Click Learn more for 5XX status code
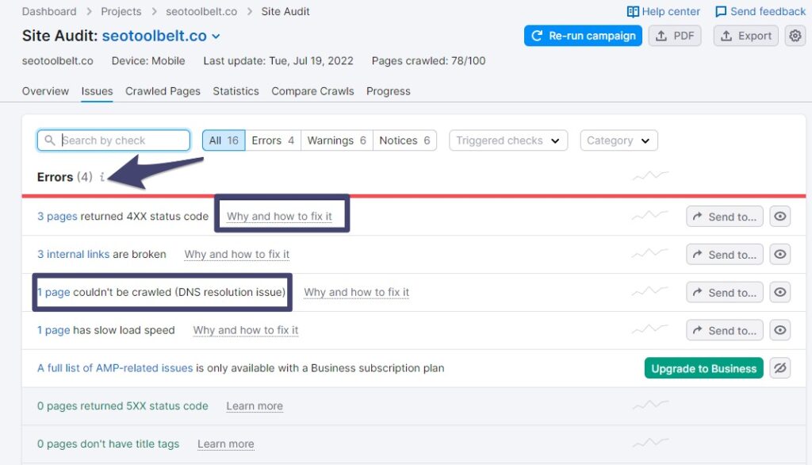This screenshot has height=465, width=812. [255, 406]
